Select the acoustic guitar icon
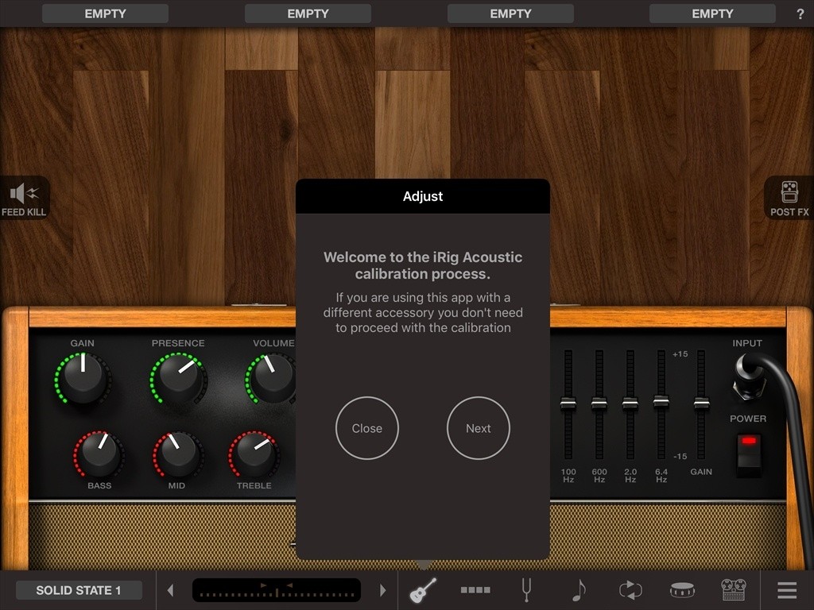The width and height of the screenshot is (814, 610). (x=423, y=590)
